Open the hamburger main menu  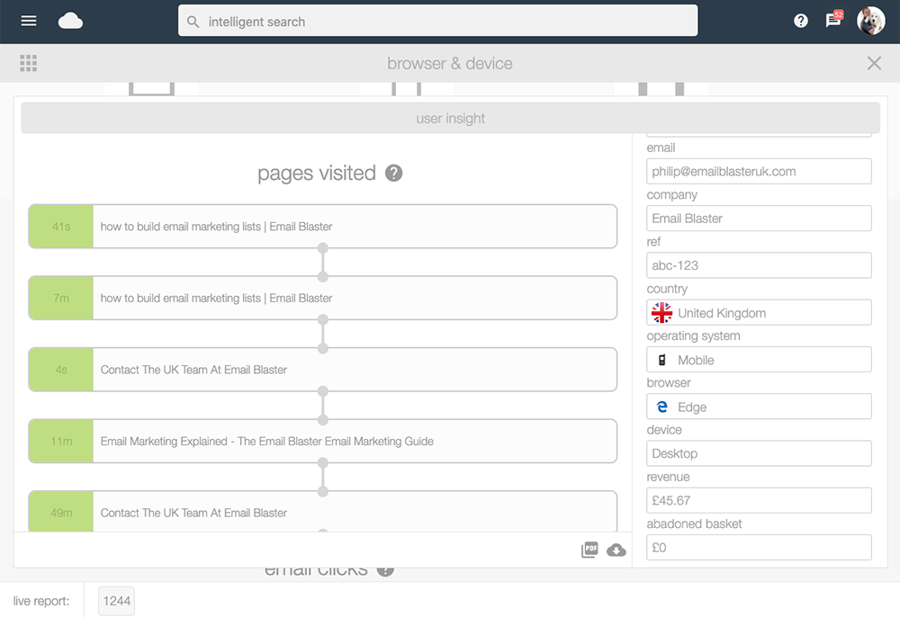29,22
